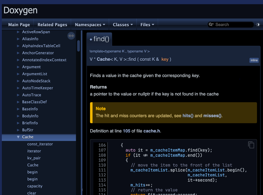Expand the AliasInfo tree node
This screenshot has height=195, width=263.
pos(18,39)
